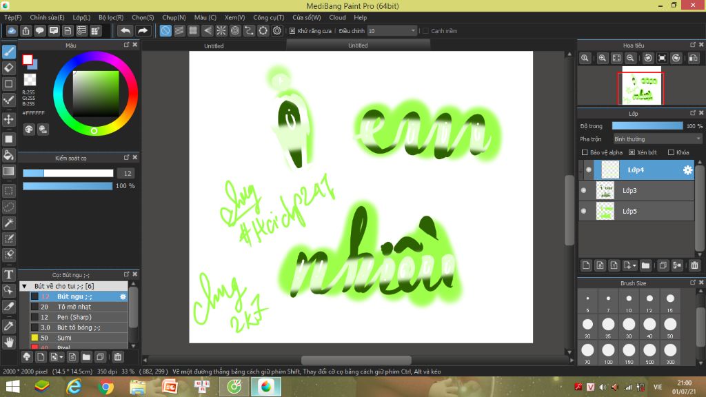
Task: Select the Move tool in left toolbar
Action: tap(8, 119)
